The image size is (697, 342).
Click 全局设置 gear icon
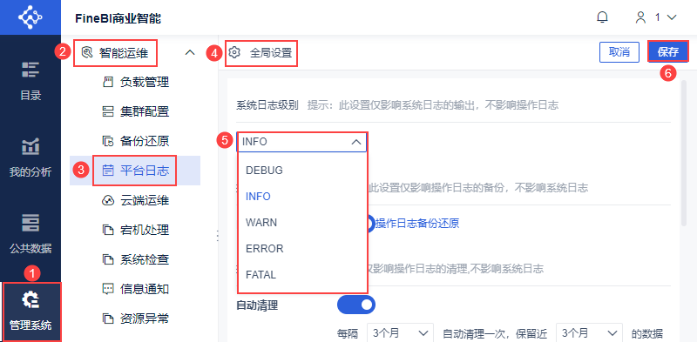click(233, 53)
